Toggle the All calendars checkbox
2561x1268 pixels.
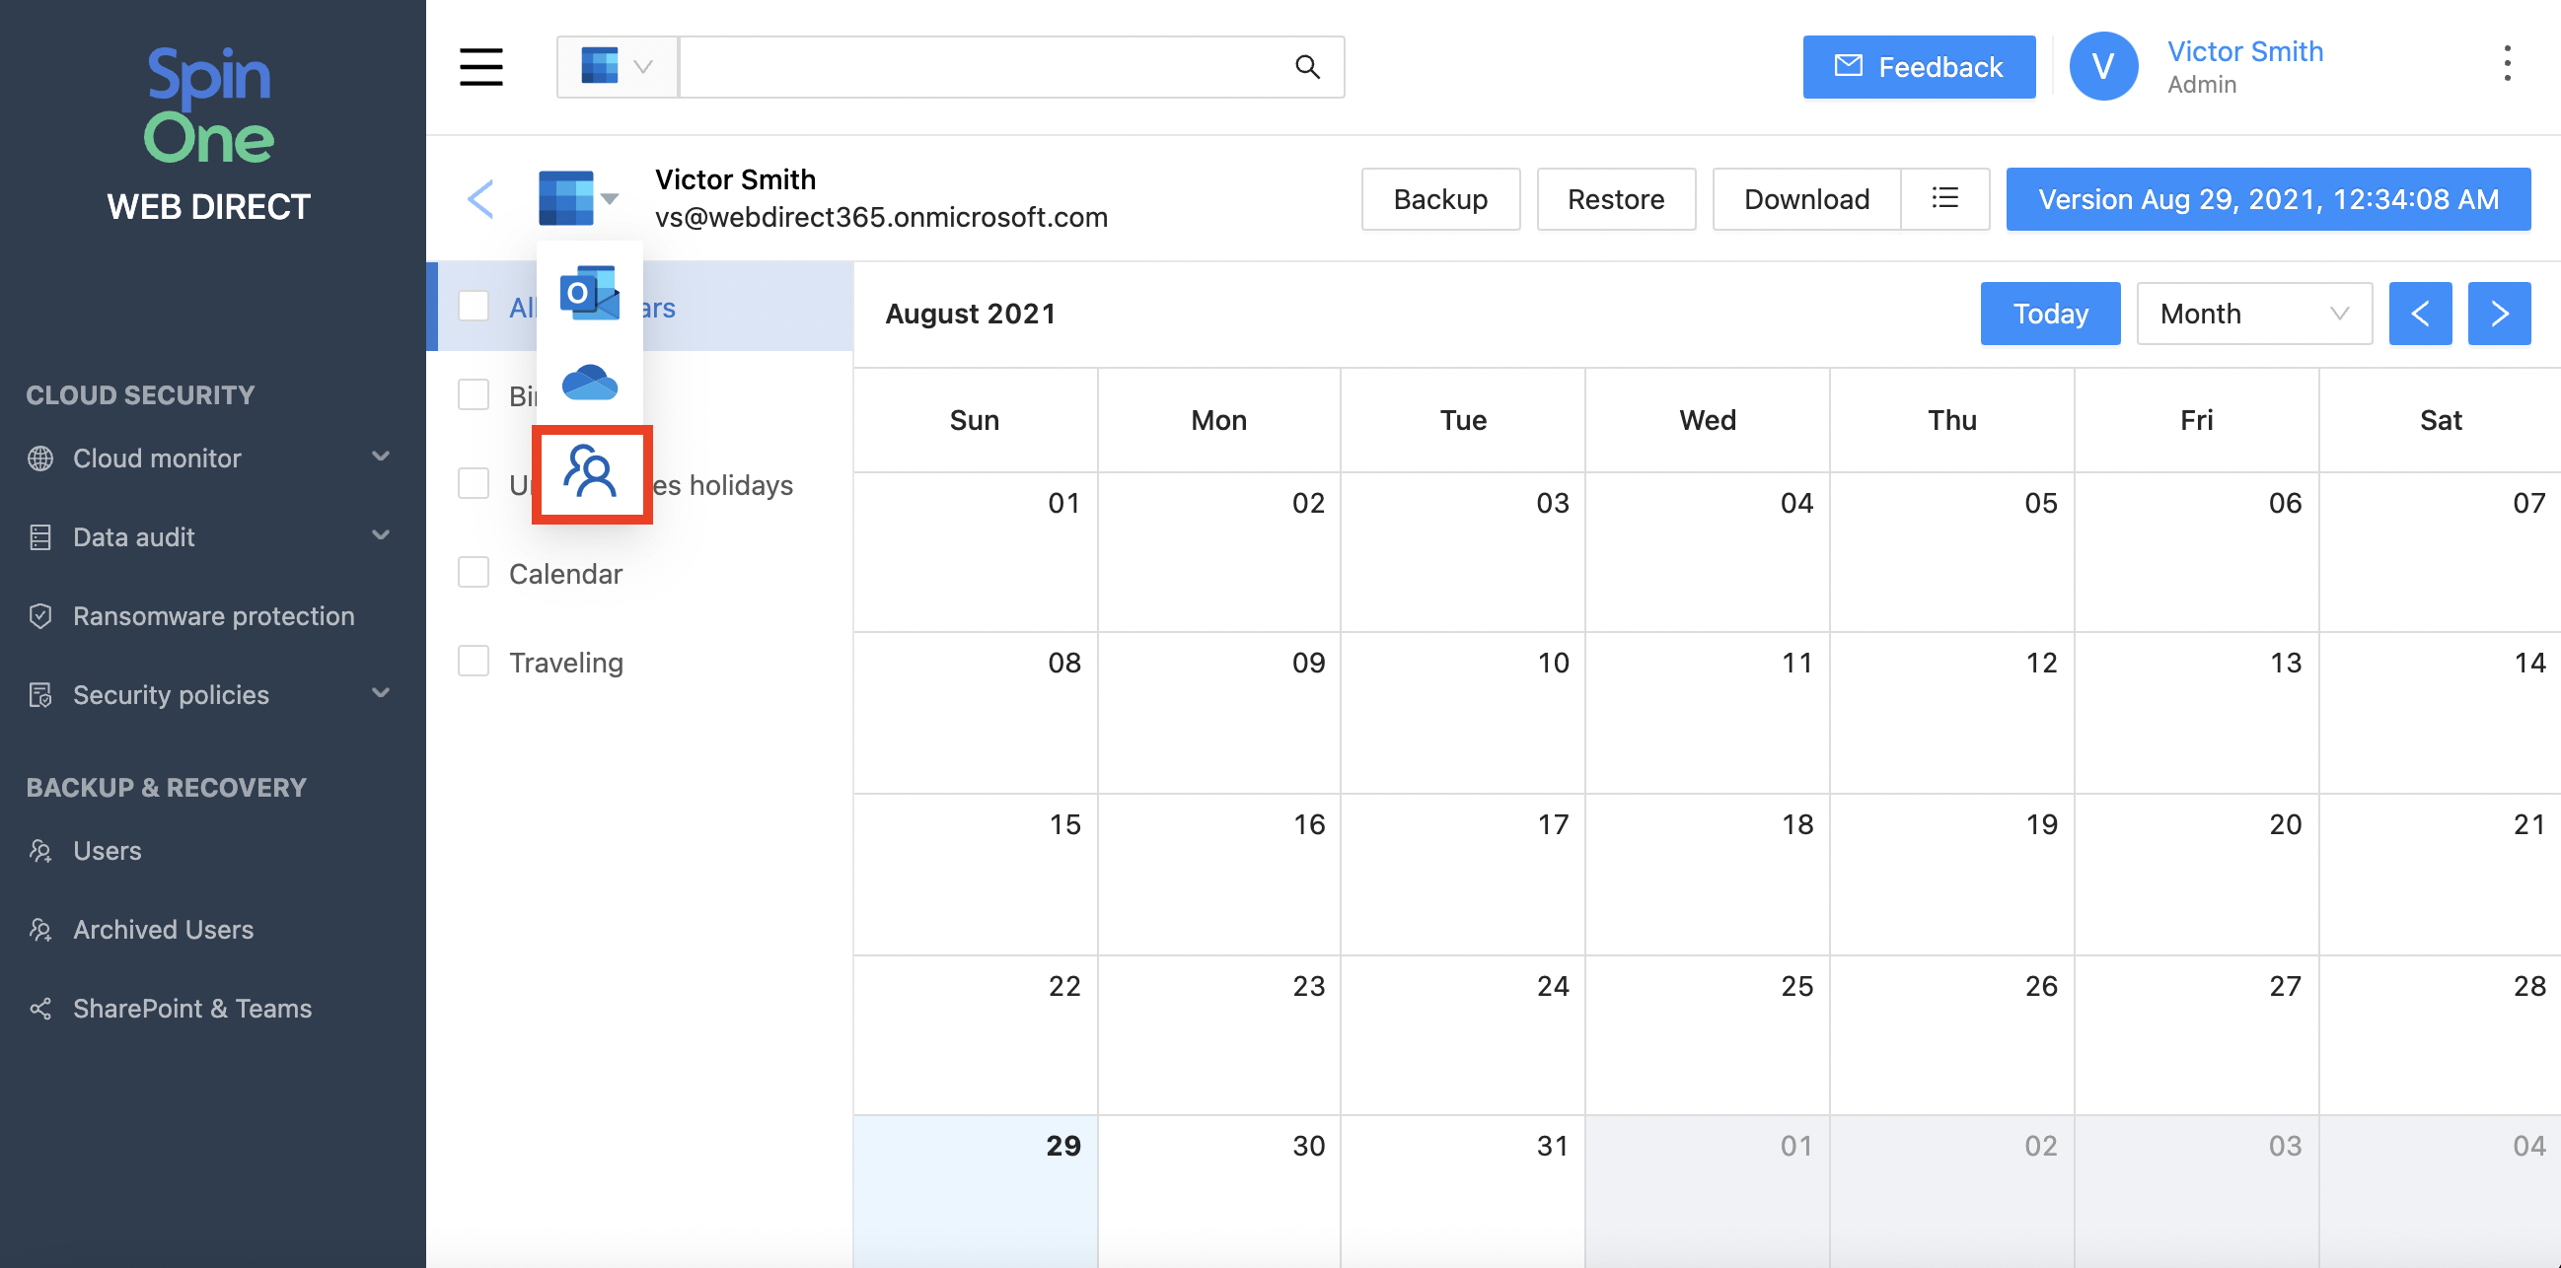(x=474, y=306)
